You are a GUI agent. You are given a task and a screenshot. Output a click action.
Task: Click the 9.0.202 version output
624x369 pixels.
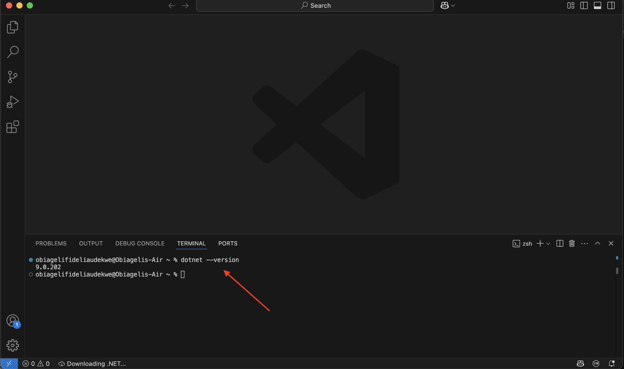[x=48, y=267]
